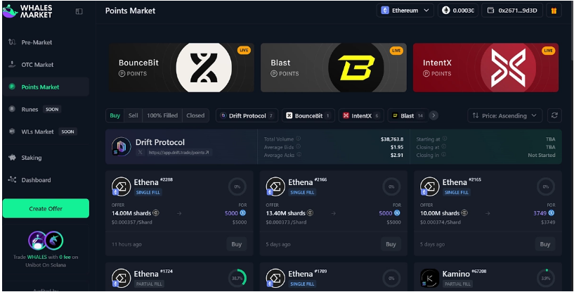Click the X social icon for Drift Protocol
The image size is (574, 292).
click(141, 152)
